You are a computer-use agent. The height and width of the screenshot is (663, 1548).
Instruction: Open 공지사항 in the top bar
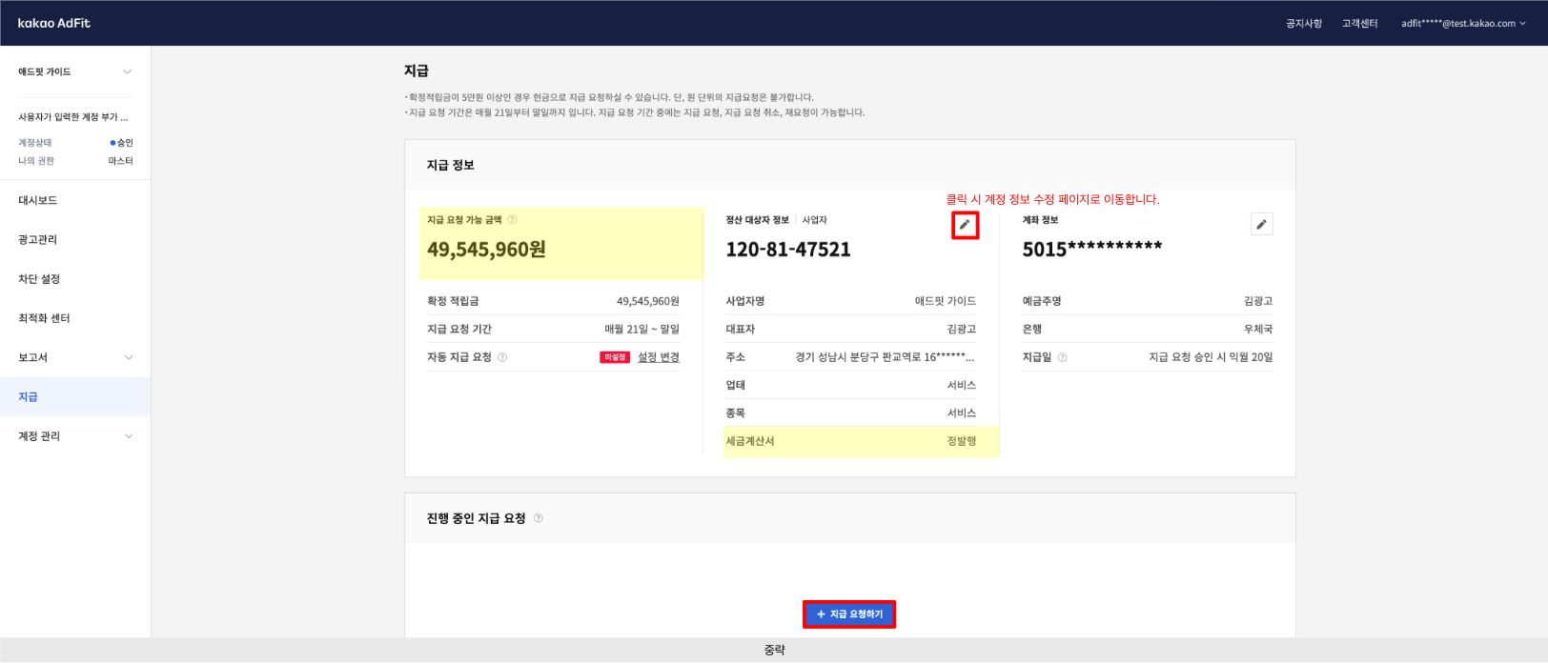[x=1303, y=24]
